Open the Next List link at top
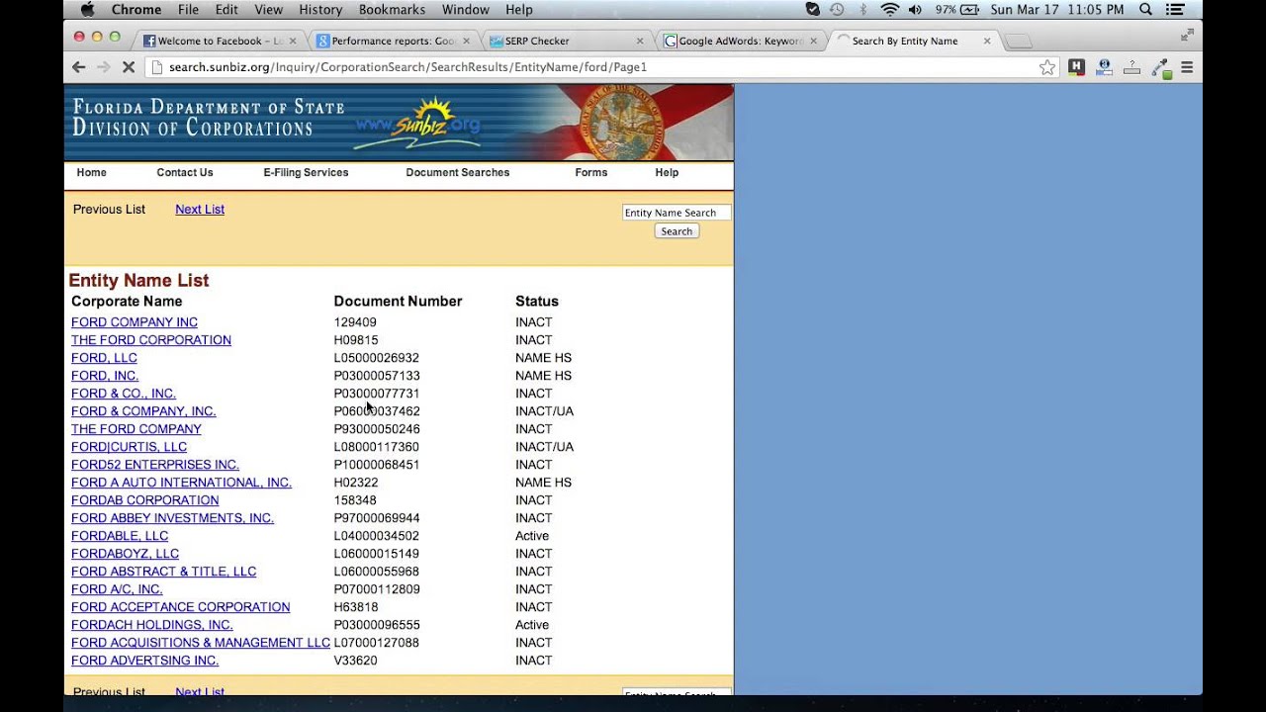1266x712 pixels. (x=200, y=210)
